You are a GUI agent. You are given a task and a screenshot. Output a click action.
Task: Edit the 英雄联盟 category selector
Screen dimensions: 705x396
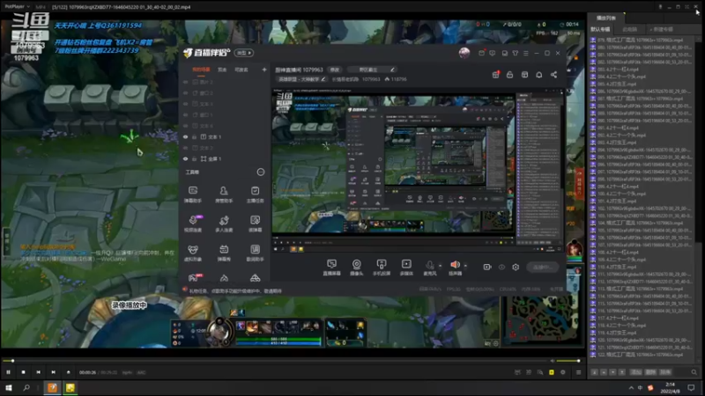pyautogui.click(x=301, y=79)
